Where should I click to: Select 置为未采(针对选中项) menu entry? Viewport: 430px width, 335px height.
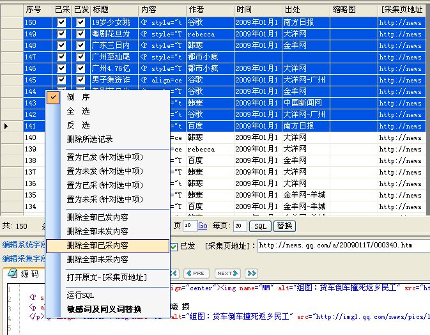point(107,199)
